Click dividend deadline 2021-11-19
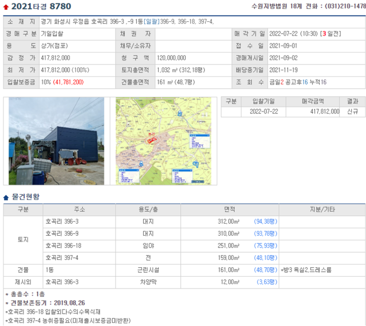The image size is (366, 326). point(283,70)
